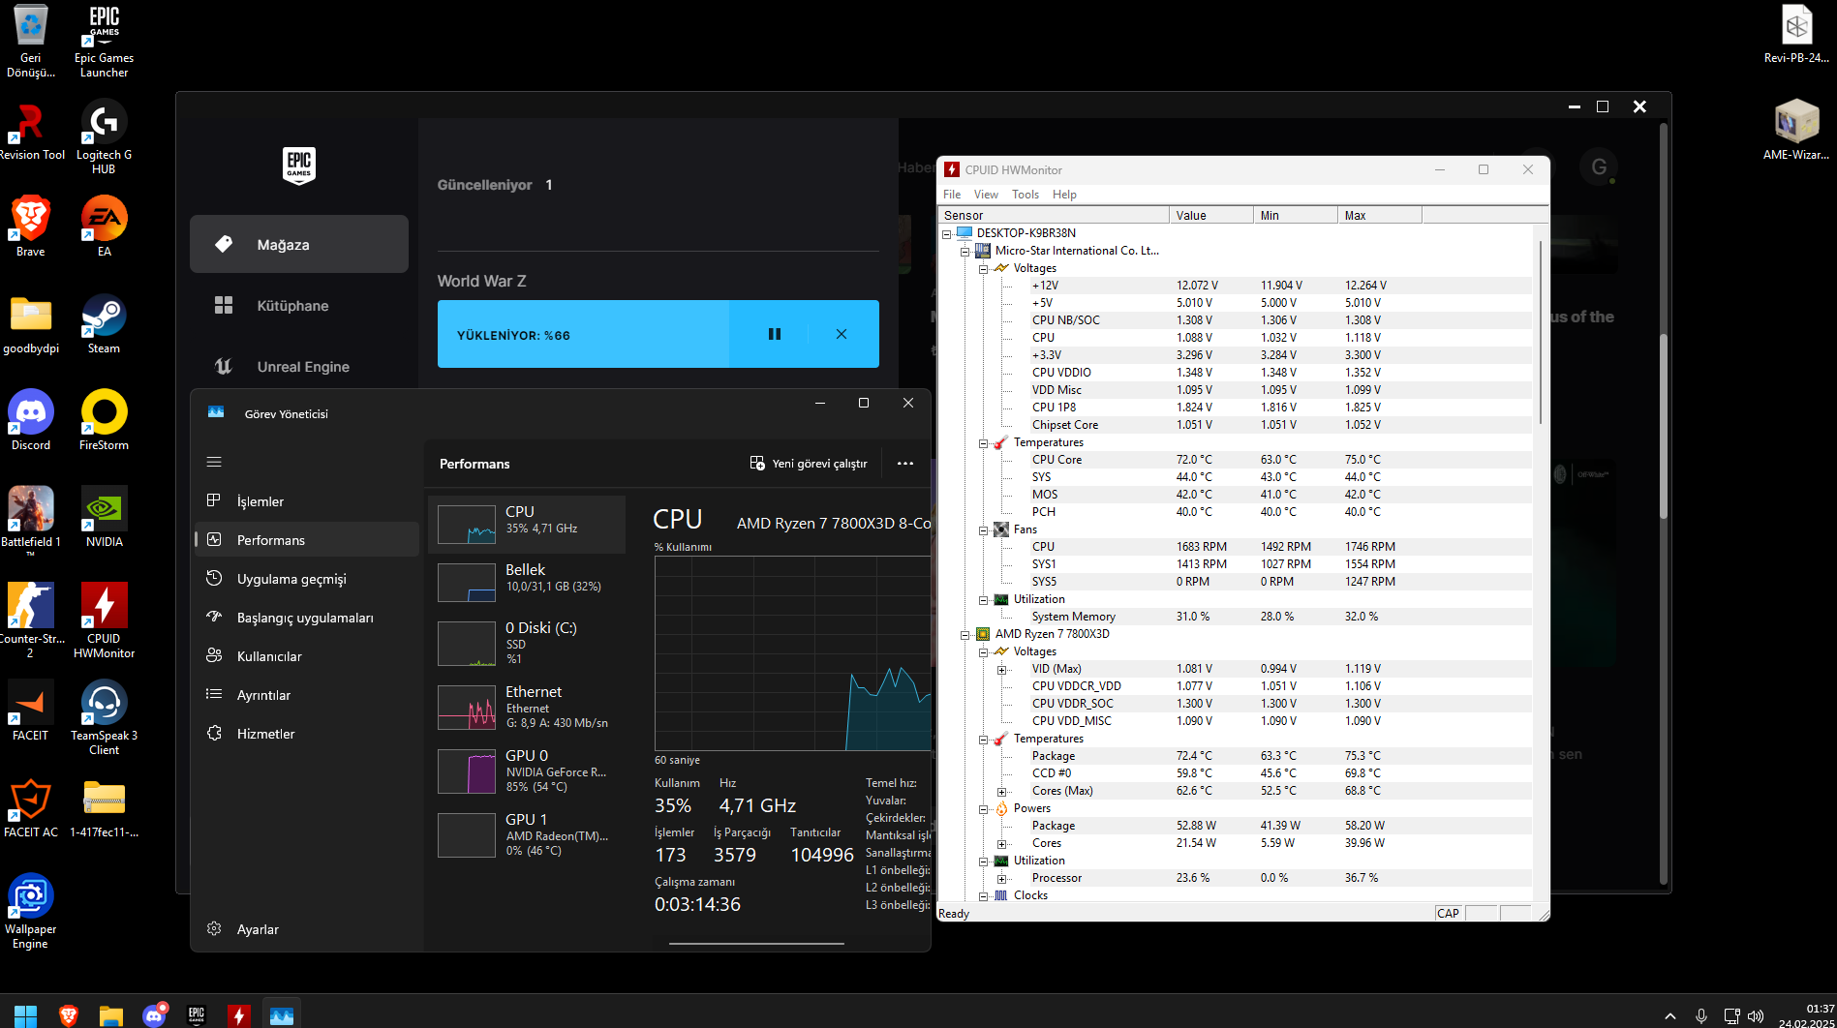Open Ayrıntılar page in Task Manager

tap(307, 695)
